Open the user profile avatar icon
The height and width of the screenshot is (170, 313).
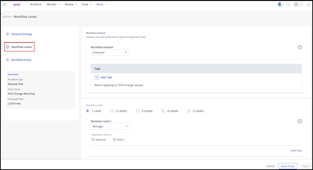pyautogui.click(x=280, y=4)
